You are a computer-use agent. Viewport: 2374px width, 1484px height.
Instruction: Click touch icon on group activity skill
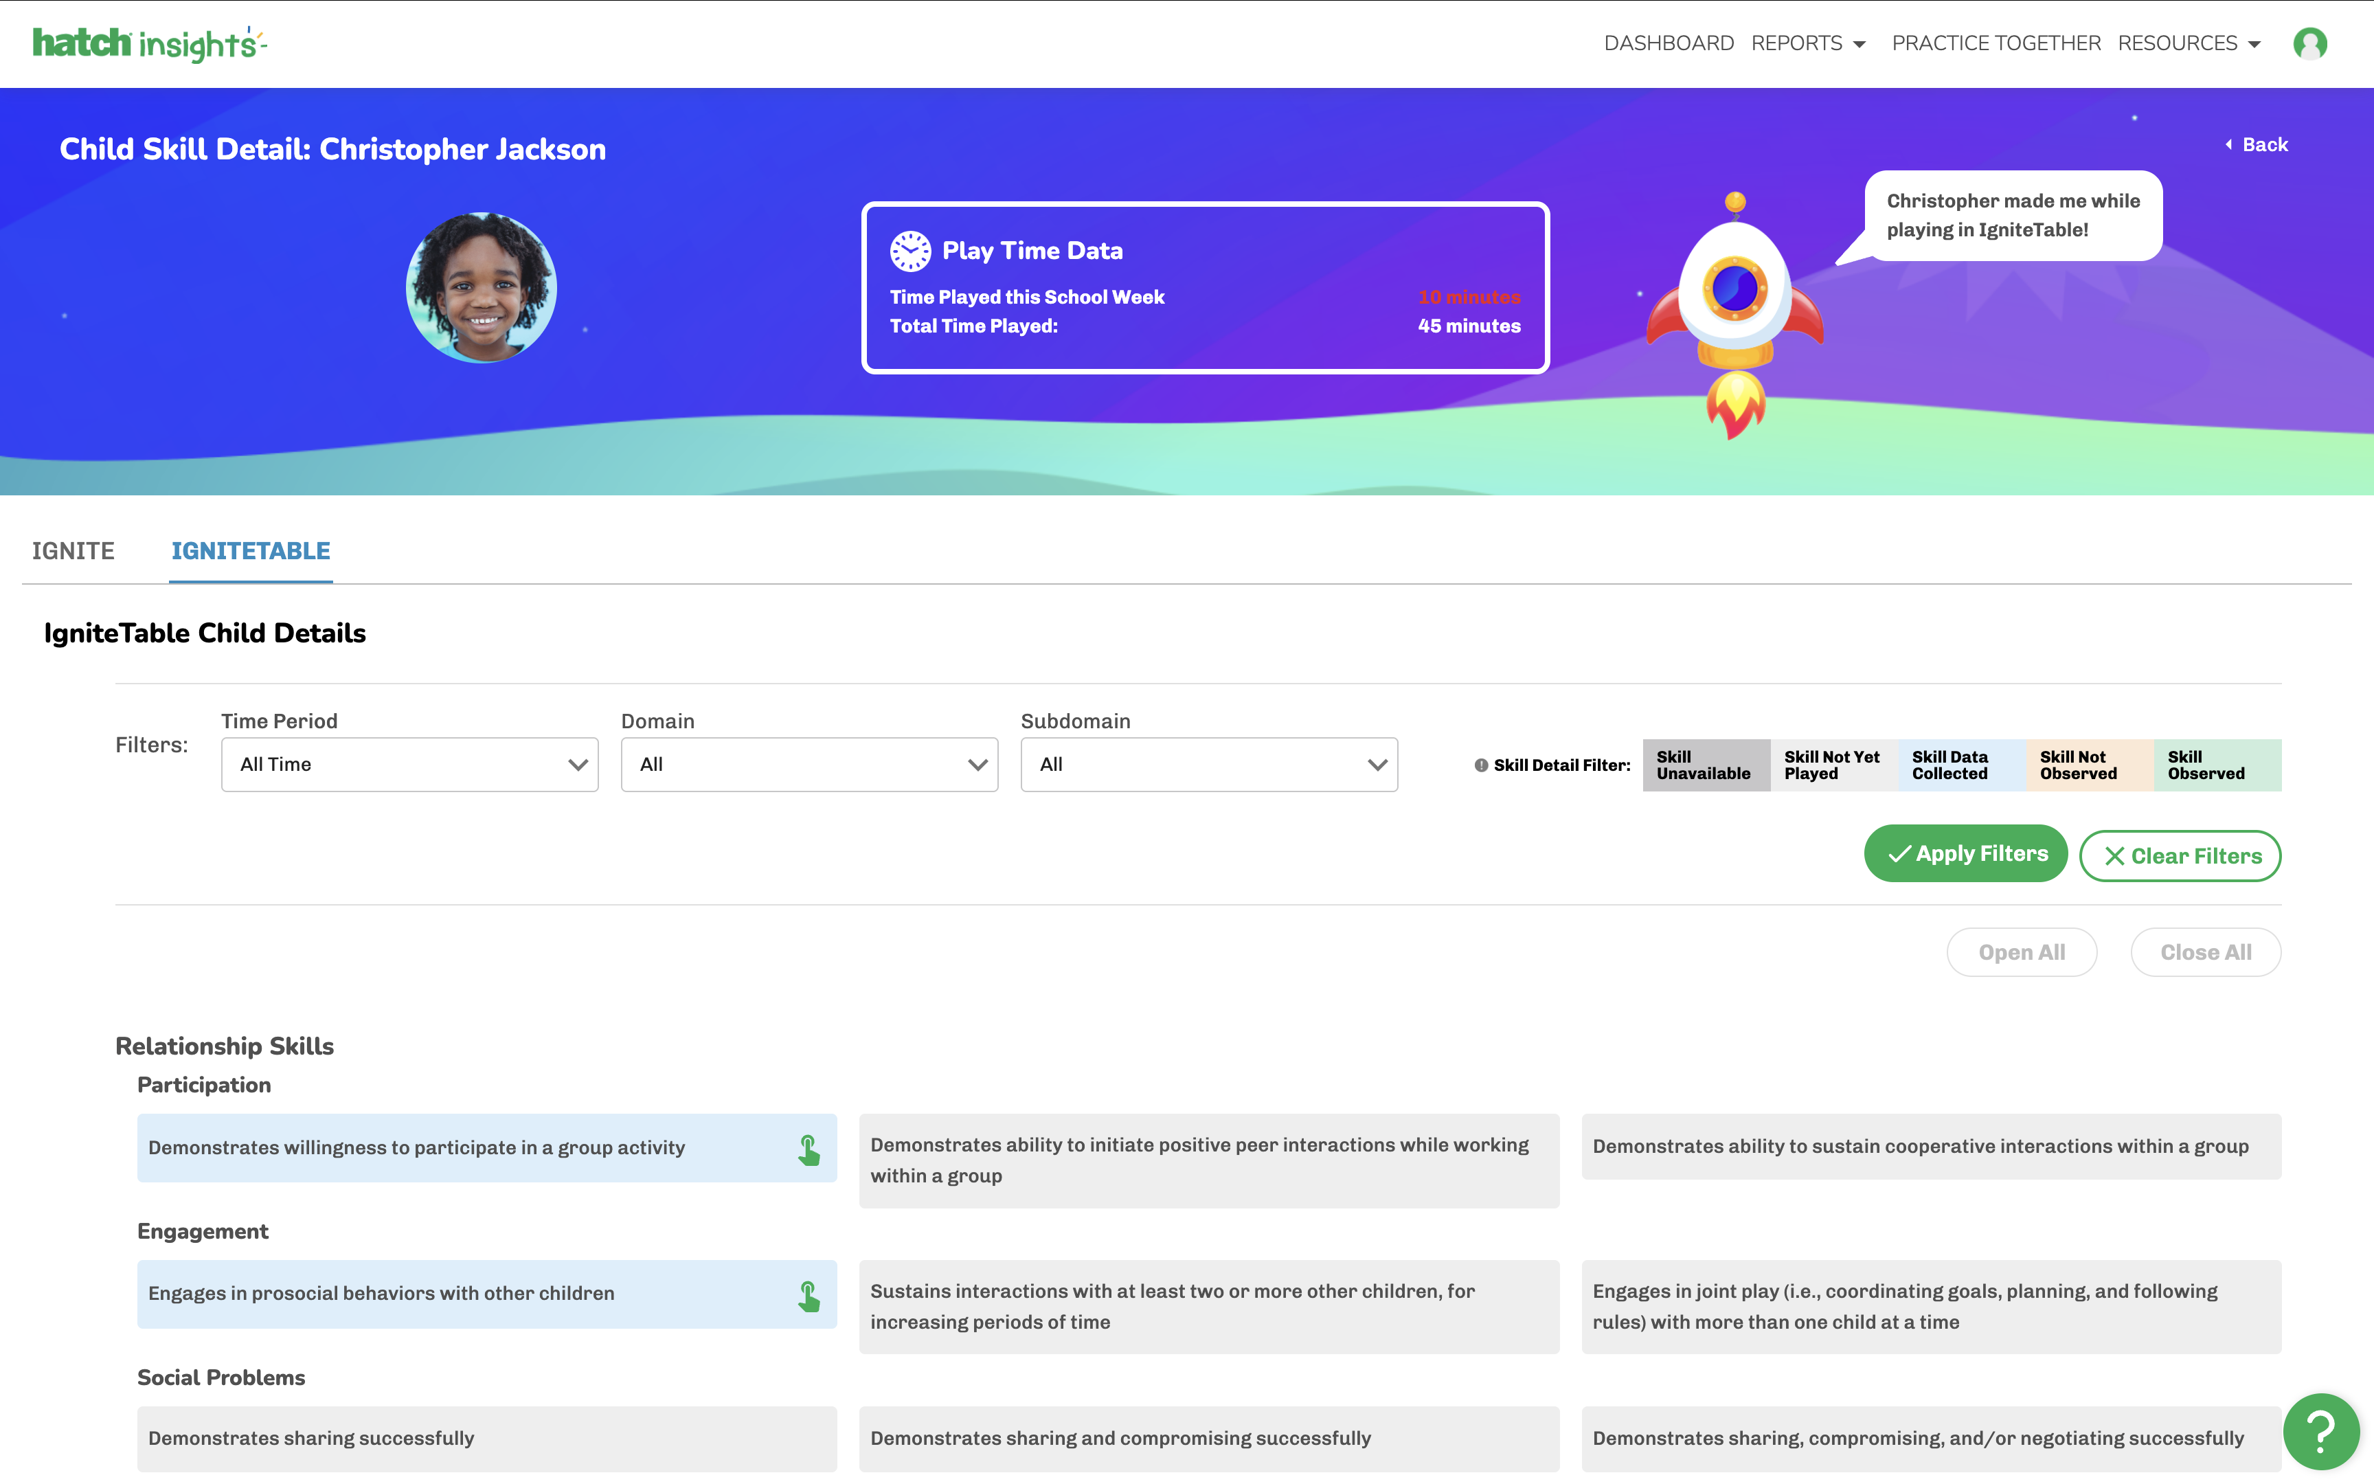click(809, 1149)
